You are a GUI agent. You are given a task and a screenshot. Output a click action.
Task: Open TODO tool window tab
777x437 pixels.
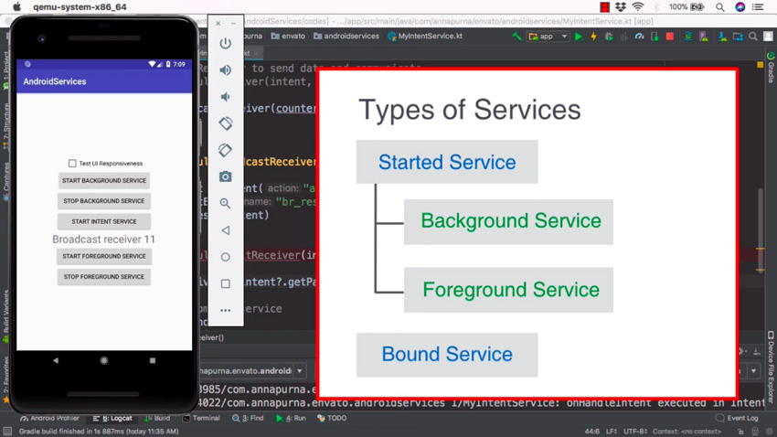pos(332,418)
